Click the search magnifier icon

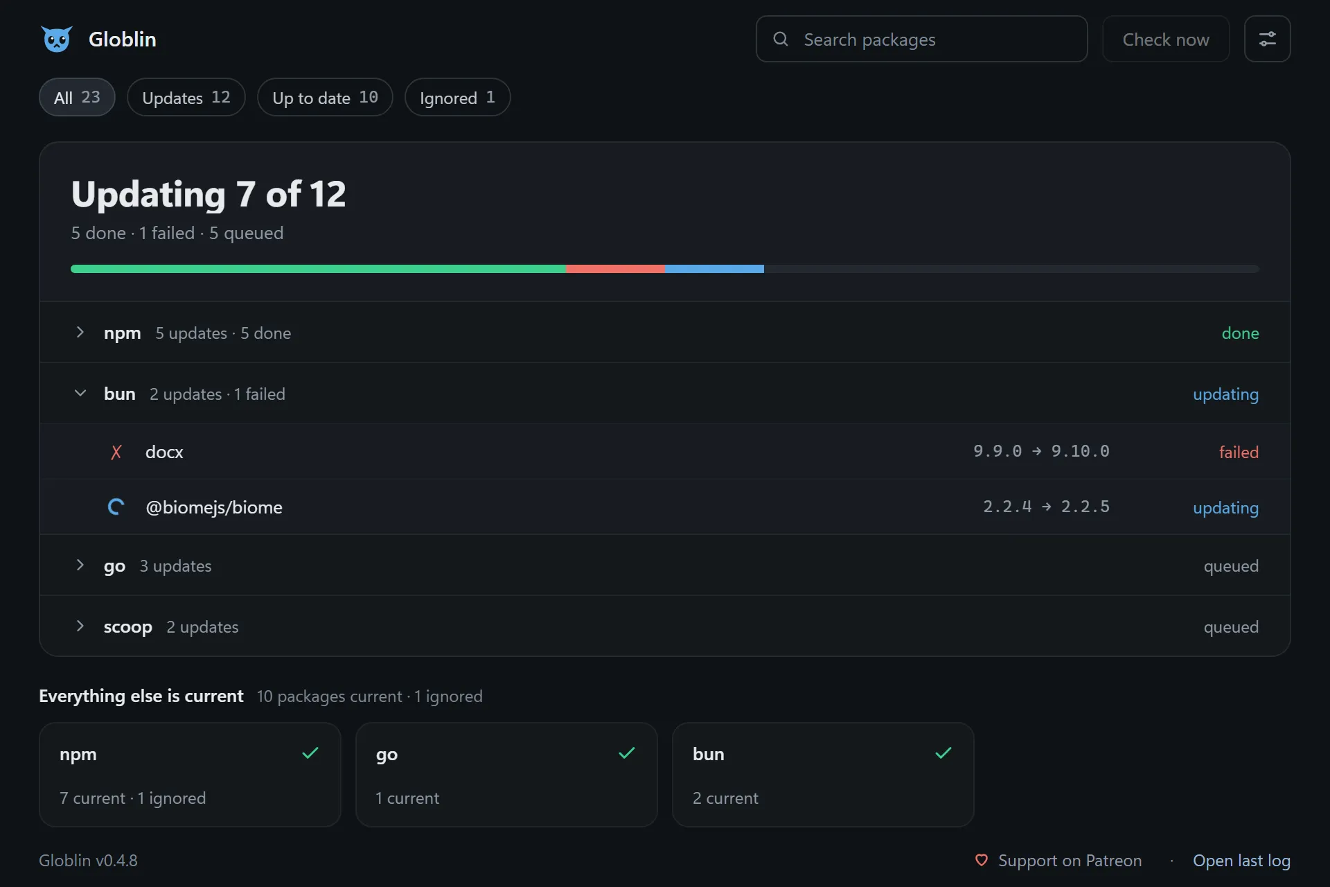coord(781,39)
